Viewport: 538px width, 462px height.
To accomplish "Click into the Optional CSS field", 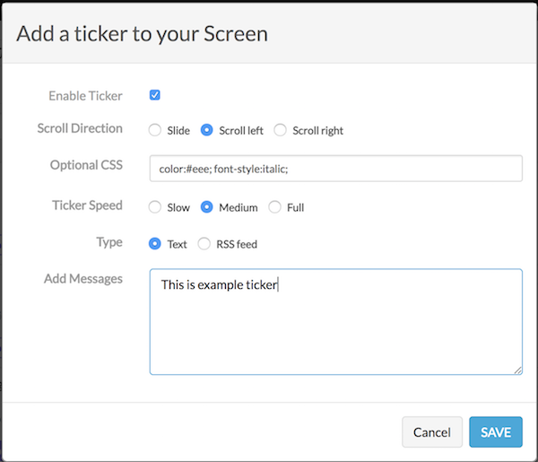I will 336,169.
